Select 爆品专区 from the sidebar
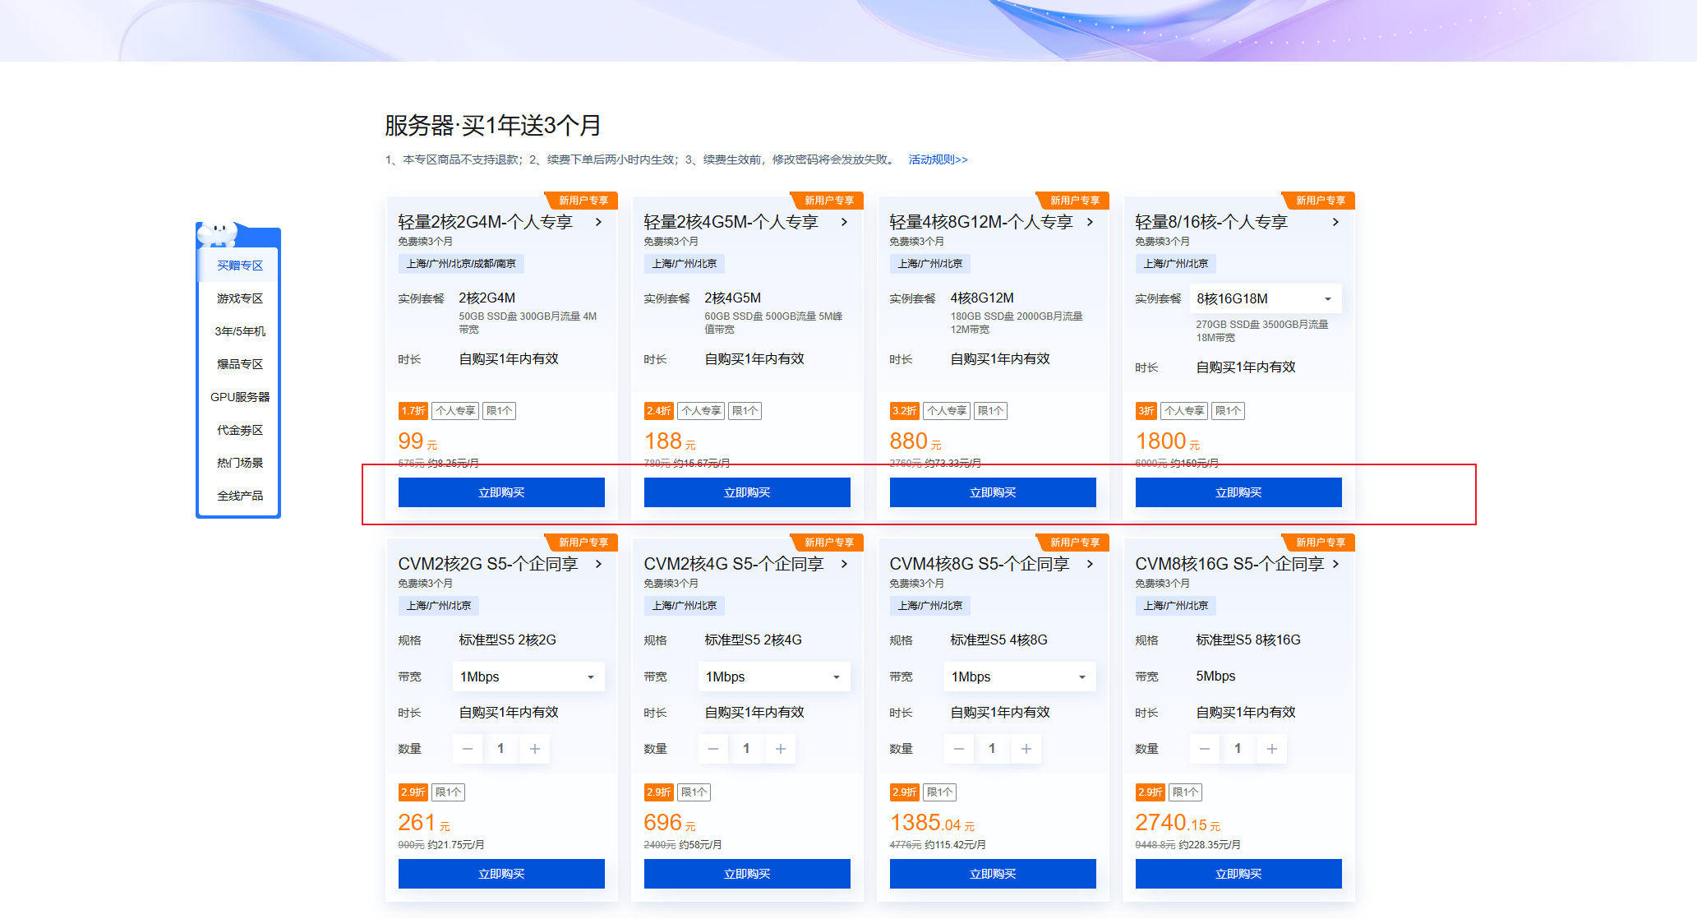The height and width of the screenshot is (919, 1697). point(238,363)
